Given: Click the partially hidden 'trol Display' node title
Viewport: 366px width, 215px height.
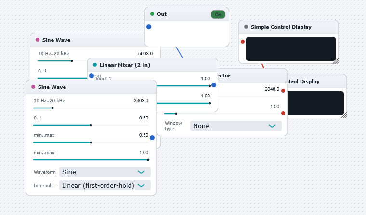Looking at the screenshot, I should coord(303,81).
